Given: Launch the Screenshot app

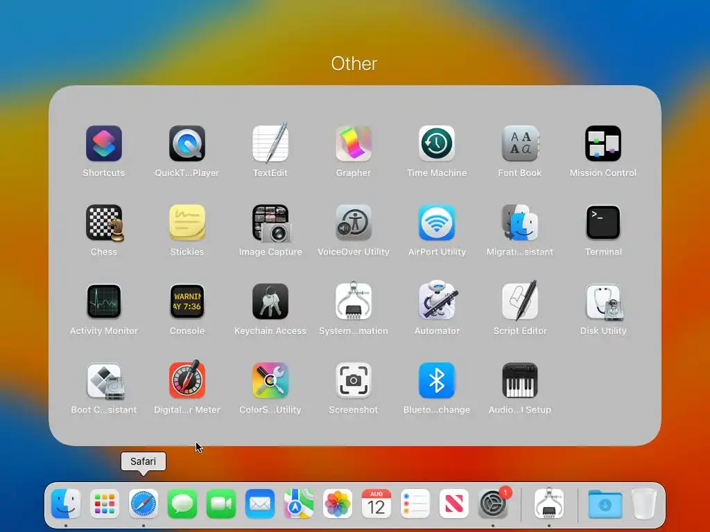Looking at the screenshot, I should point(354,380).
